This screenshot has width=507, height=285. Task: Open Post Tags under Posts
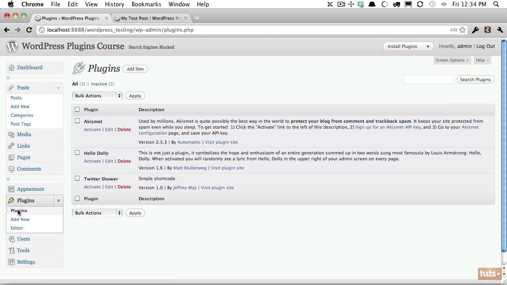(21, 124)
